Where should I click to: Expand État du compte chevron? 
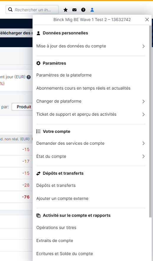point(144,156)
